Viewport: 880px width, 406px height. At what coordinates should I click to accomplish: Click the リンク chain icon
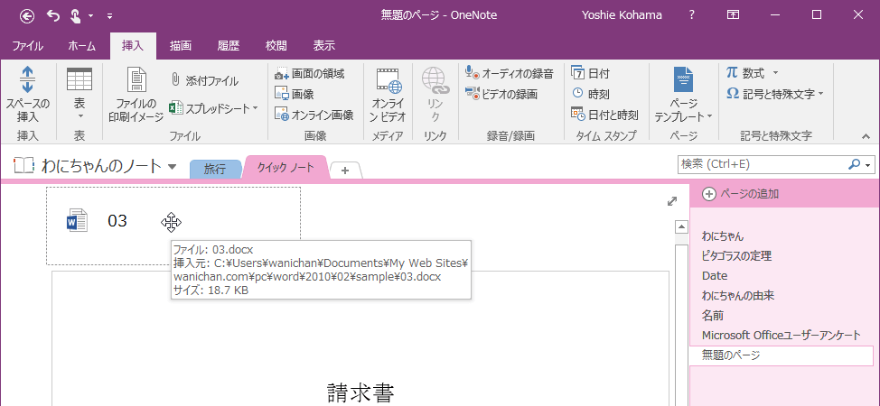[x=435, y=79]
